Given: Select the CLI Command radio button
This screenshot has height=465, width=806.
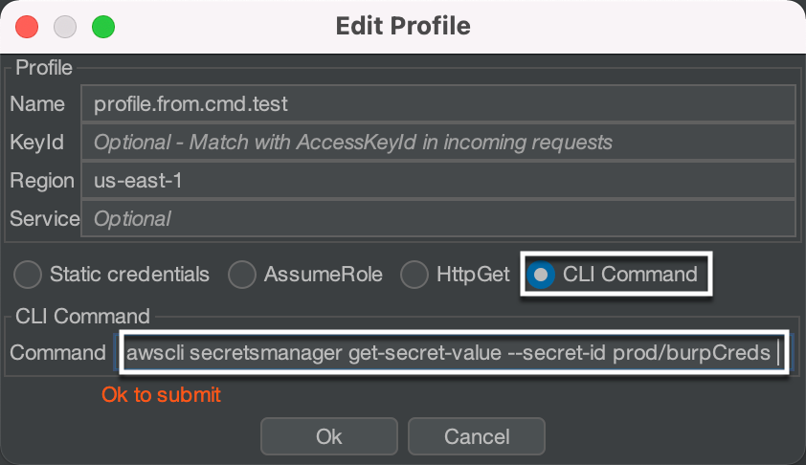Looking at the screenshot, I should click(541, 276).
